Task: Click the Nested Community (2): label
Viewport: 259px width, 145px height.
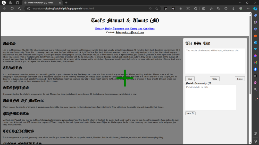Action: pos(198,83)
